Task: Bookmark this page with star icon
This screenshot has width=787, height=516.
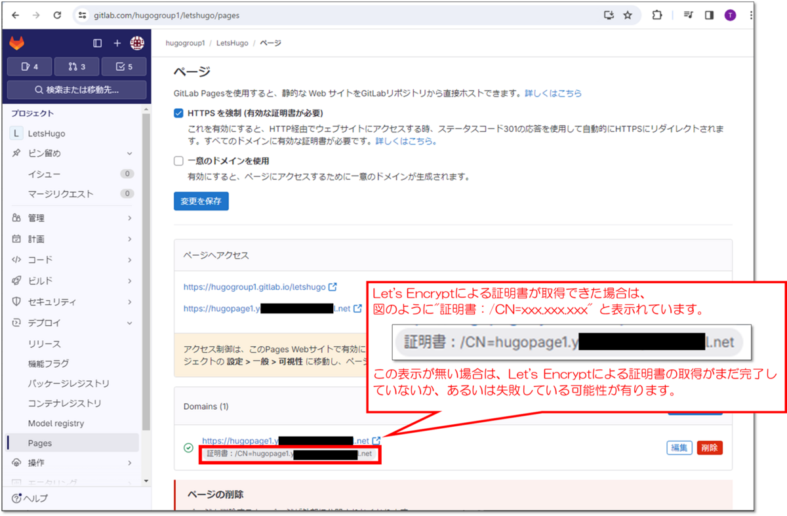Action: pyautogui.click(x=628, y=14)
